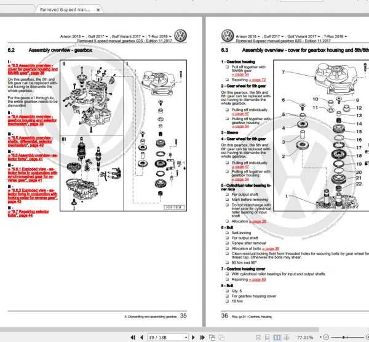Screen dimensions: 369x342
Task: Go to the next page arrow
Action: (x=193, y=338)
